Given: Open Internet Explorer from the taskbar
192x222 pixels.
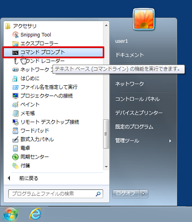Looking at the screenshot, I should (35, 214).
